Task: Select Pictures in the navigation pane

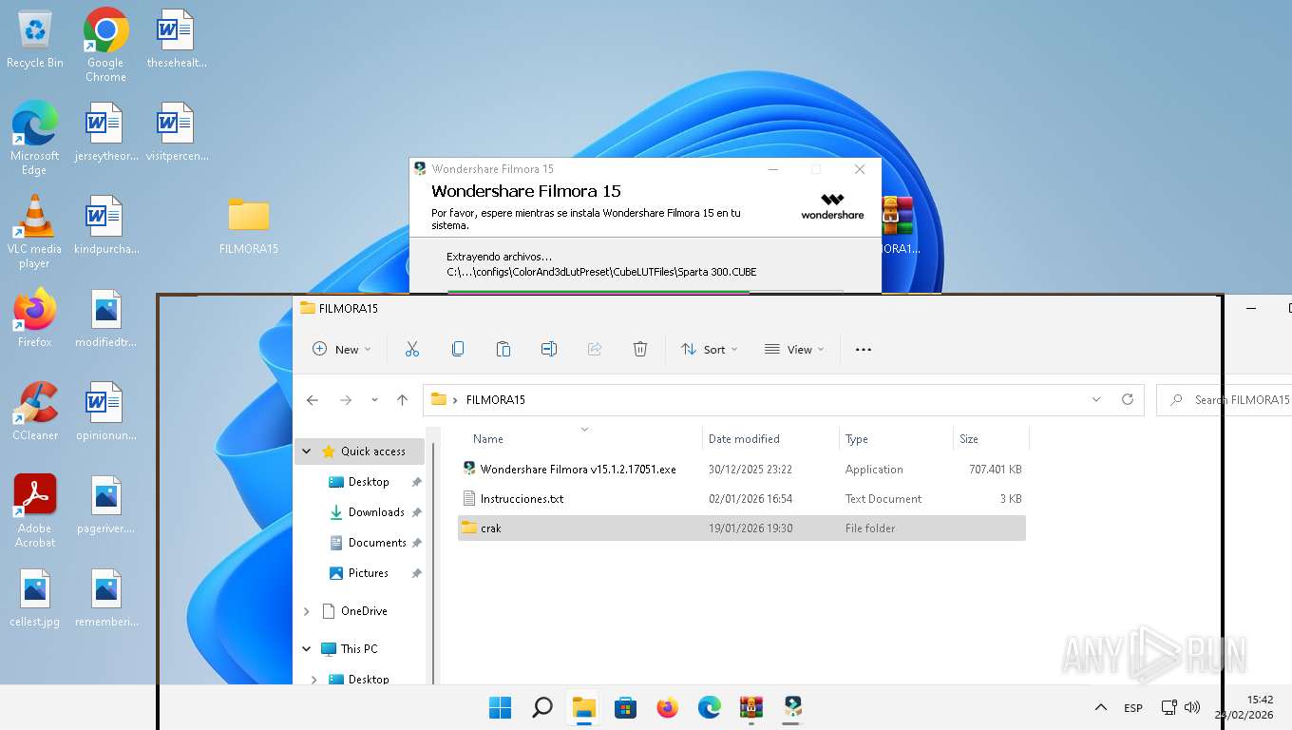Action: point(368,573)
